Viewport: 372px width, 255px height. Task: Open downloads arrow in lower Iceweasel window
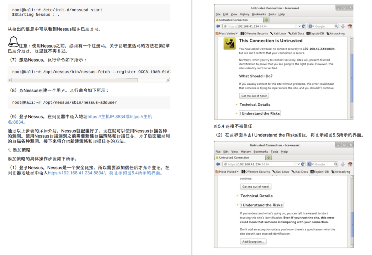[343, 164]
